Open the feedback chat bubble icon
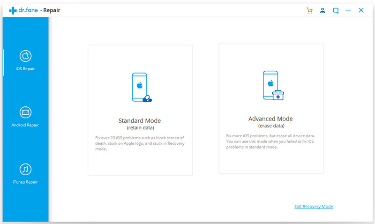375x224 pixels. [x=336, y=10]
